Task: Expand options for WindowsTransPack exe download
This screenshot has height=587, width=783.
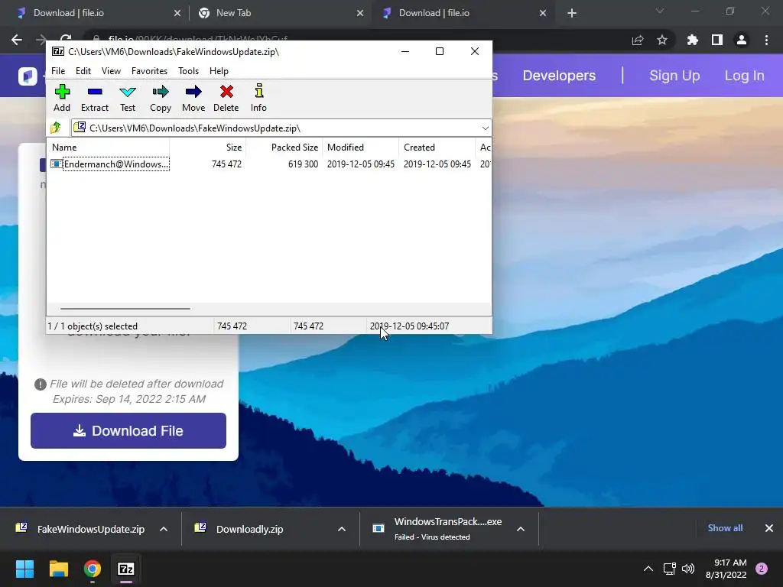Action: [x=520, y=529]
